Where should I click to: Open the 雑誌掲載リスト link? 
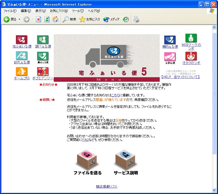point(107,187)
